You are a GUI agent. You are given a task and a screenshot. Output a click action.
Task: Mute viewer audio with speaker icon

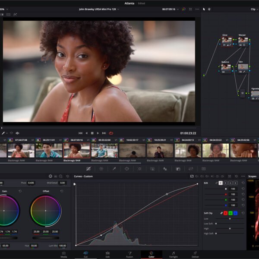click(x=17, y=133)
